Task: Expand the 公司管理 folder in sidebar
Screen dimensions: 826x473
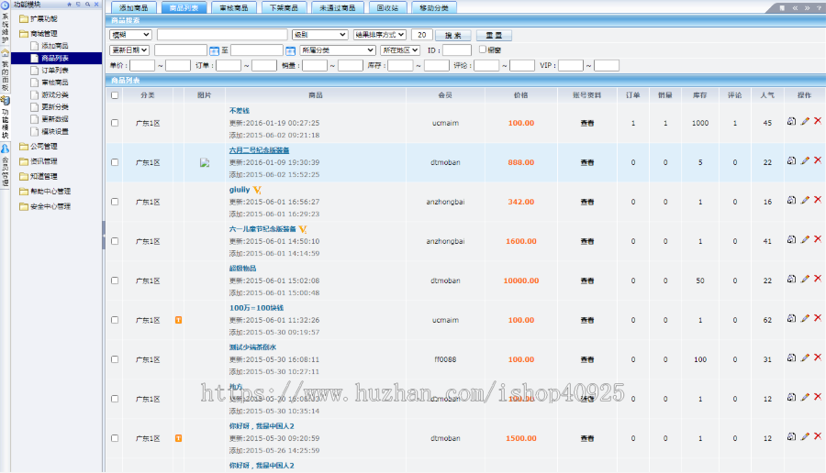Action: tap(43, 146)
